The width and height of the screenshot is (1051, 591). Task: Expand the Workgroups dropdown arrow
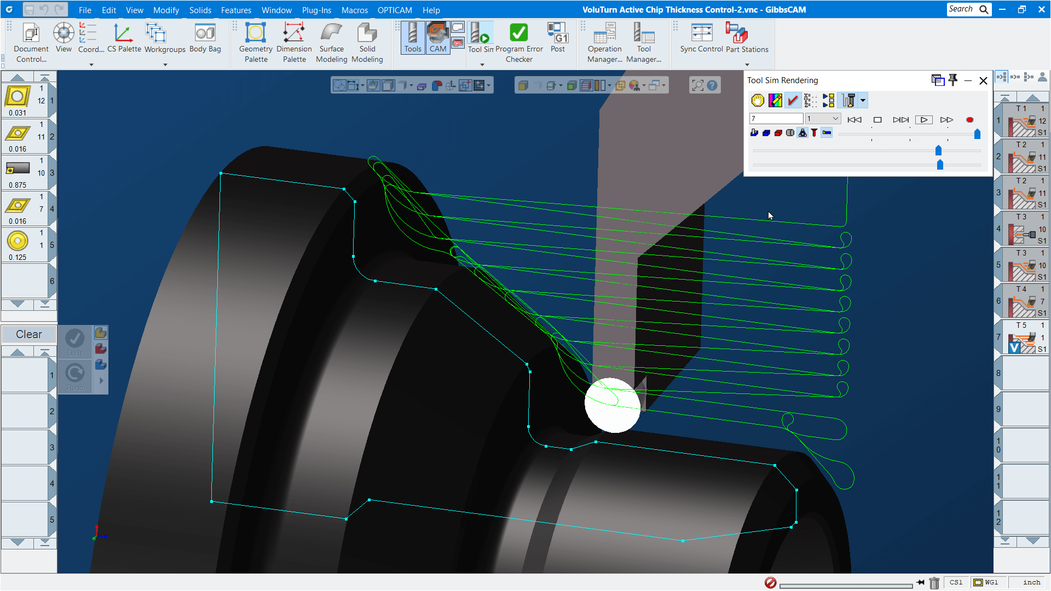tap(165, 65)
